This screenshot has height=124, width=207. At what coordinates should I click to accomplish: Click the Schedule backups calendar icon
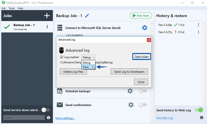click(x=60, y=91)
